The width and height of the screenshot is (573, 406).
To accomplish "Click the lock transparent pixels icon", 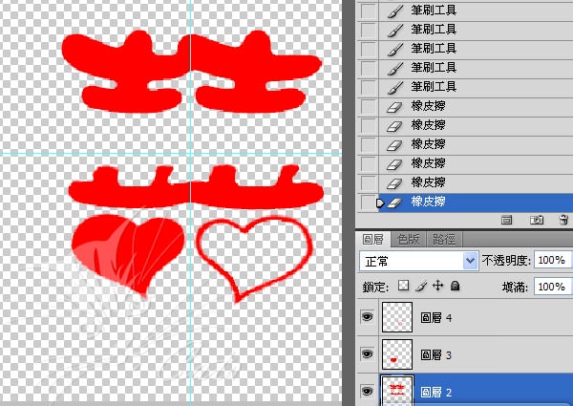I will click(403, 286).
